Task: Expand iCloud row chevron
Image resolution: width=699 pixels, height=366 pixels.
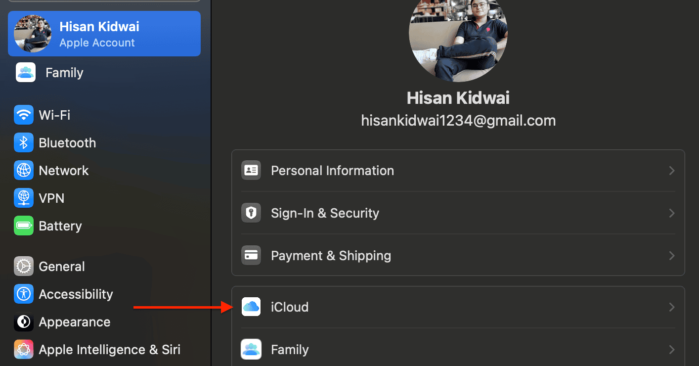Action: (x=672, y=307)
